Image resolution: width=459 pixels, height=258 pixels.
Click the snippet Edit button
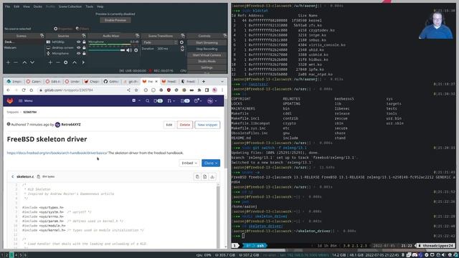point(169,125)
